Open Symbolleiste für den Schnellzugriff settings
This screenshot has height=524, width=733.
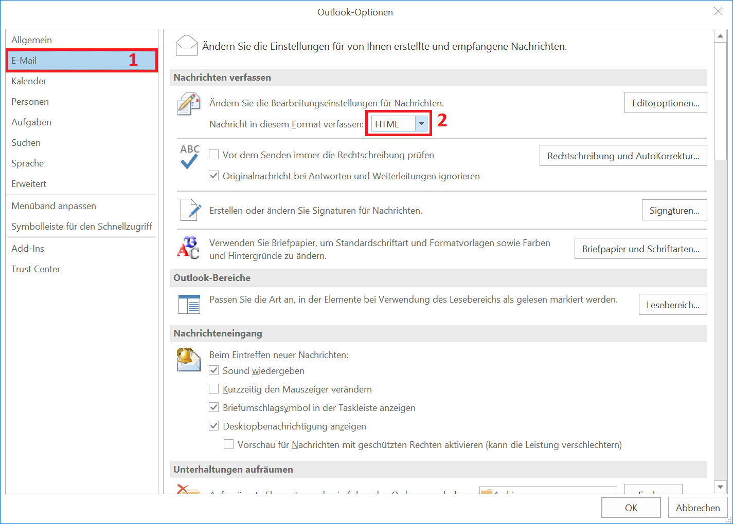pyautogui.click(x=81, y=227)
